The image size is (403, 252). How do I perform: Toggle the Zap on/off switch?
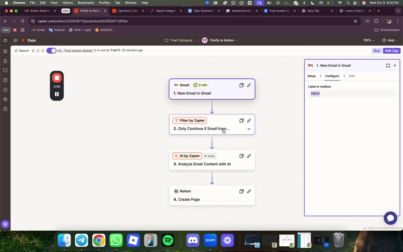(51, 51)
